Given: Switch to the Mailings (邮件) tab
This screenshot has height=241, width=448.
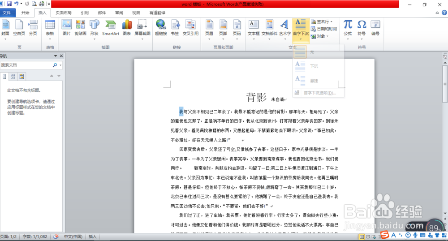Looking at the screenshot, I should [x=102, y=13].
